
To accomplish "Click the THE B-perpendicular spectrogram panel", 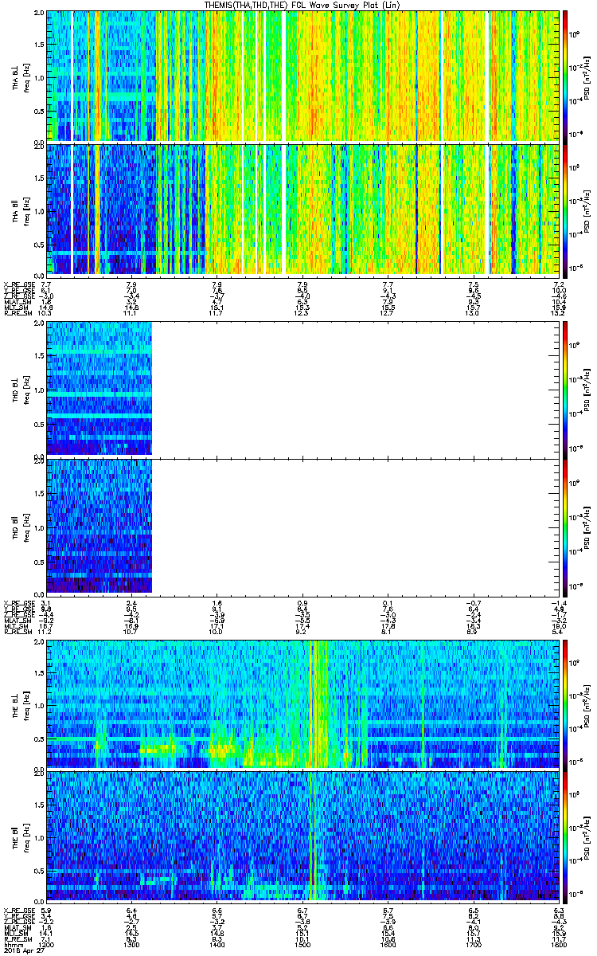I will 303,703.
